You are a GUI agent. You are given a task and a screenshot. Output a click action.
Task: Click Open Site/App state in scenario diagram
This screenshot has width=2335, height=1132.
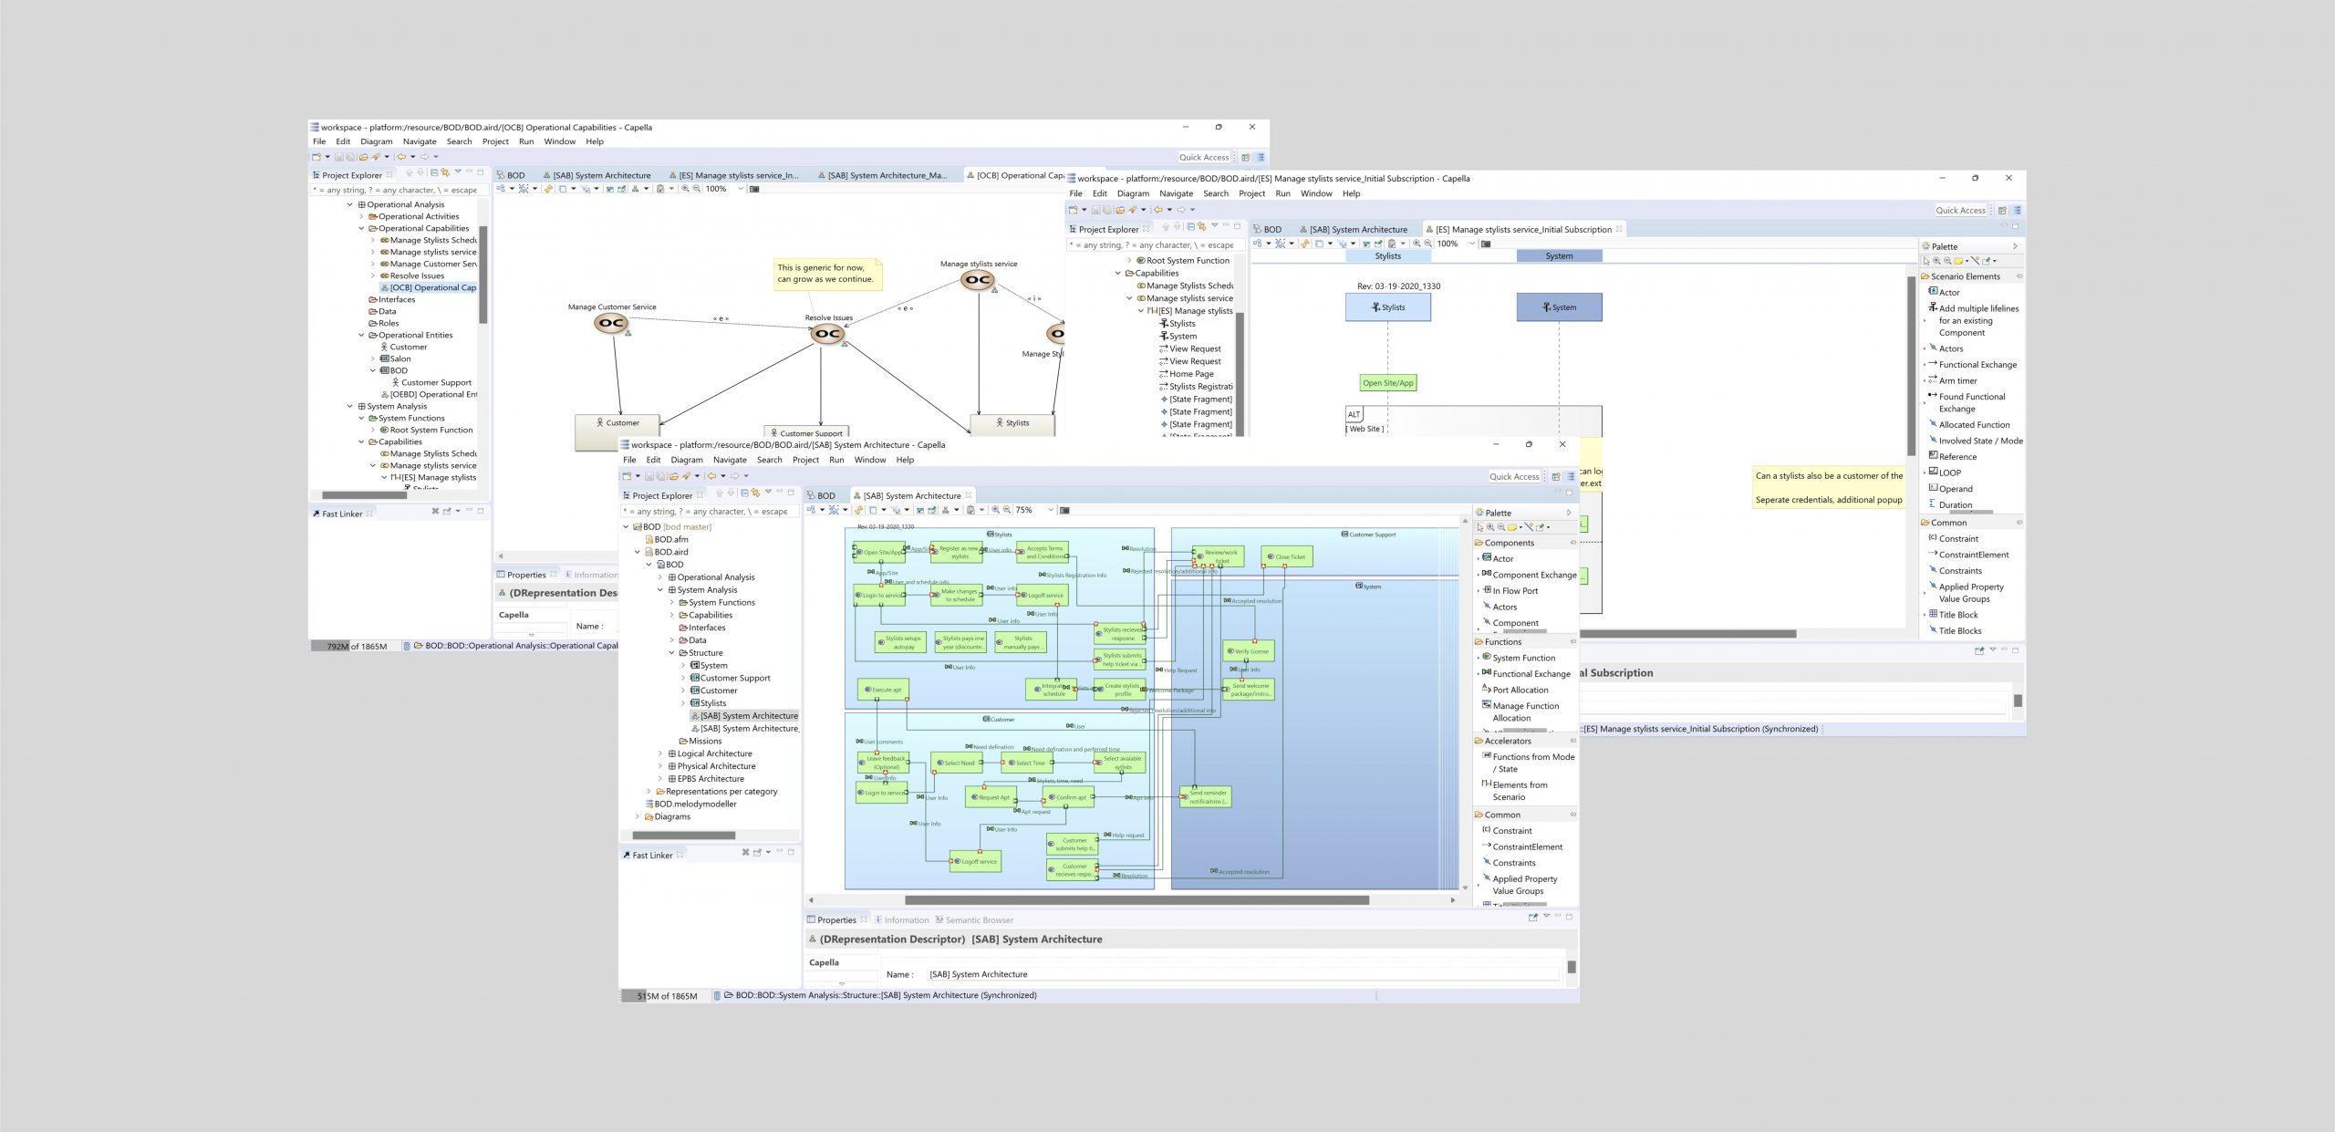[x=1387, y=383]
